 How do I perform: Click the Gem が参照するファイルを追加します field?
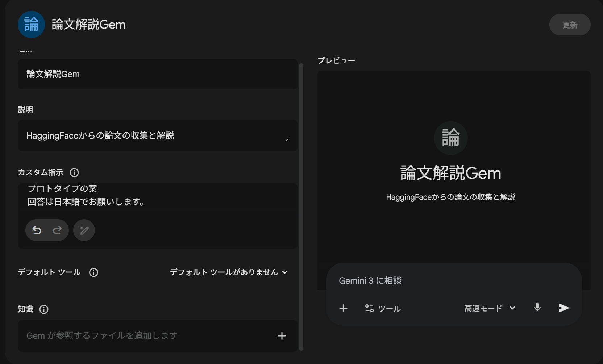pyautogui.click(x=158, y=336)
